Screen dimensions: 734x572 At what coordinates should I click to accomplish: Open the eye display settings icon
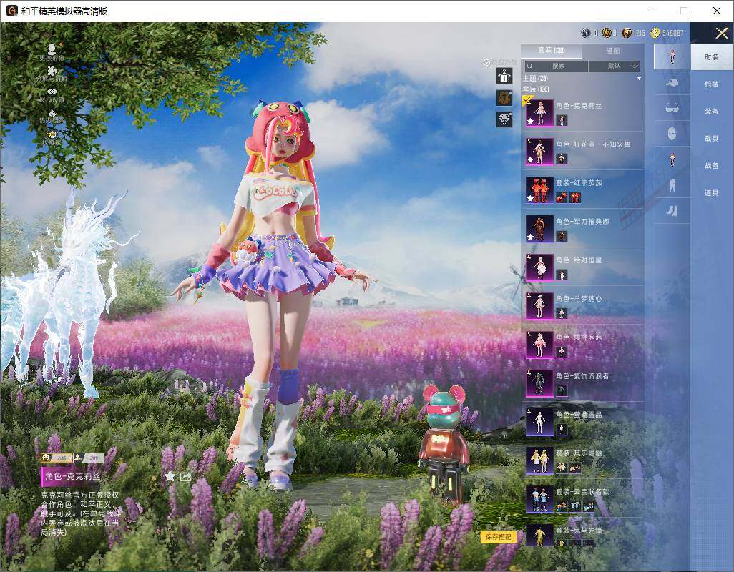(x=52, y=92)
